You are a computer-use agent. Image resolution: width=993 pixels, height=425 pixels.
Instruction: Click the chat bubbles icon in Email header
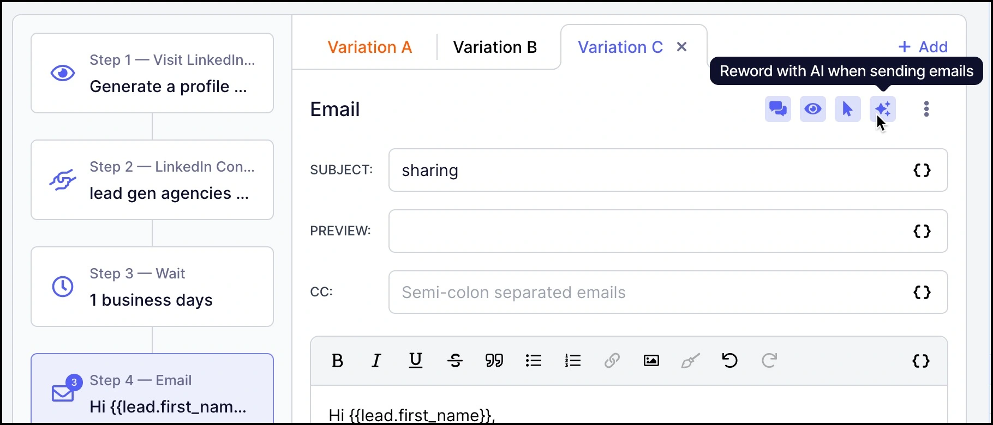pos(777,109)
